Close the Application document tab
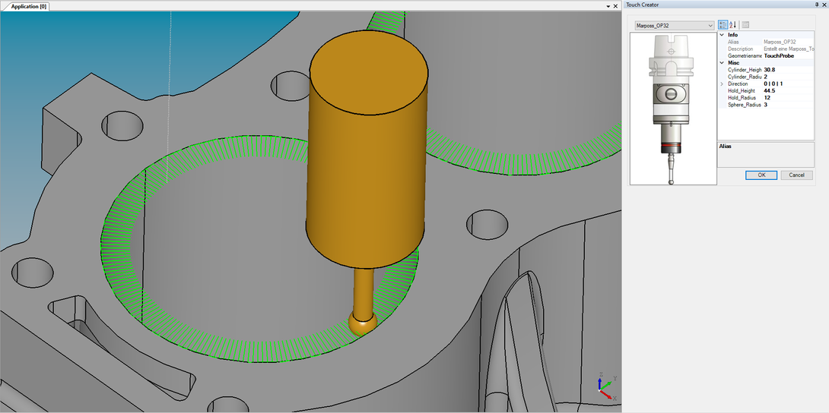This screenshot has height=413, width=829. (615, 6)
